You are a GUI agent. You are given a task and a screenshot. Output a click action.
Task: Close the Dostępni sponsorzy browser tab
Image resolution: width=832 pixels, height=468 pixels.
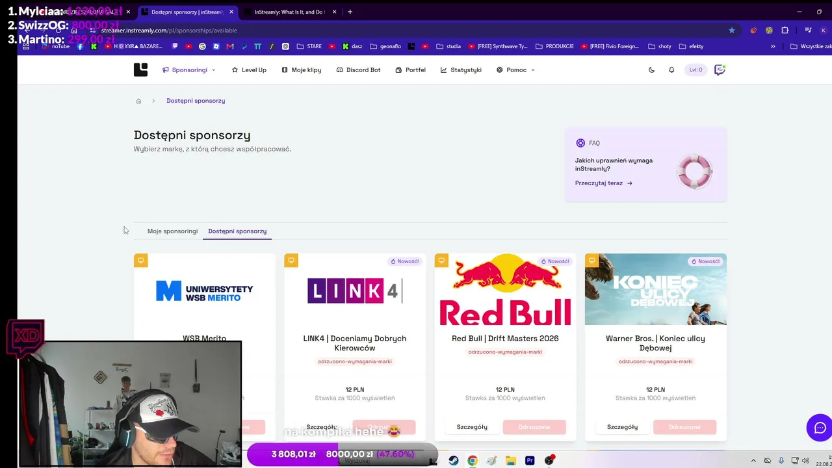coord(231,12)
